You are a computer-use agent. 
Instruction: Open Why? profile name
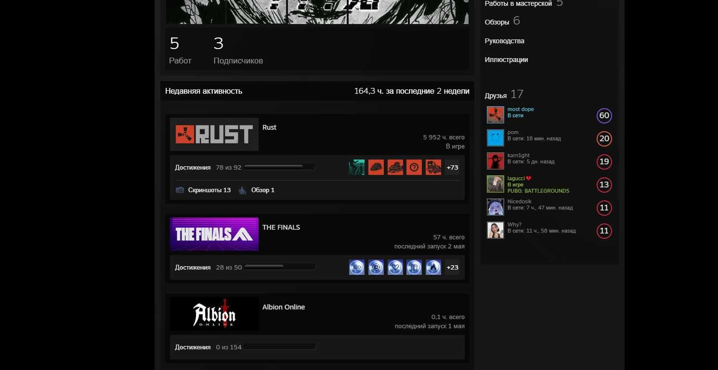pos(514,224)
